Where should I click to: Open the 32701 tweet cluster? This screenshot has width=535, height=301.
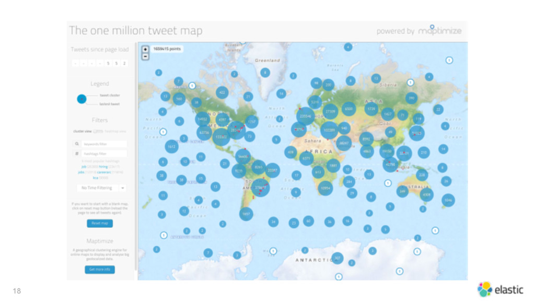point(404,153)
